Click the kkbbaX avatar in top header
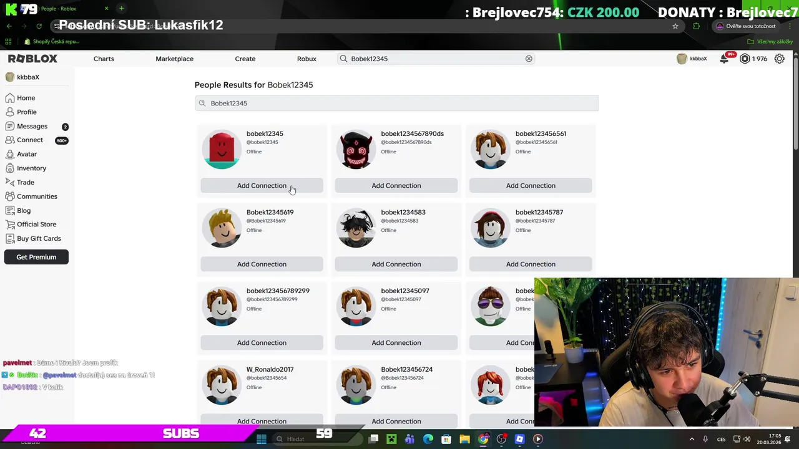Screen dimensions: 799x449 pos(682,59)
